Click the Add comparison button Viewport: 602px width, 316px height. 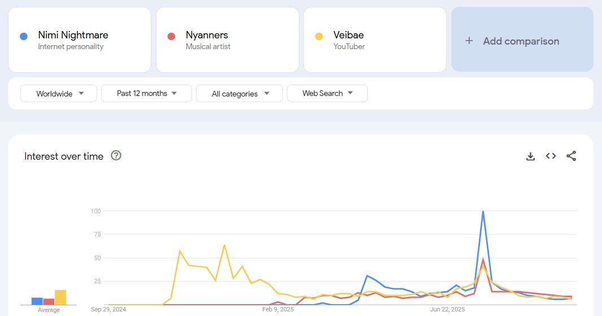(521, 41)
